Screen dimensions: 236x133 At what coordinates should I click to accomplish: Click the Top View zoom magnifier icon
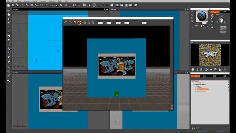click(104, 9)
